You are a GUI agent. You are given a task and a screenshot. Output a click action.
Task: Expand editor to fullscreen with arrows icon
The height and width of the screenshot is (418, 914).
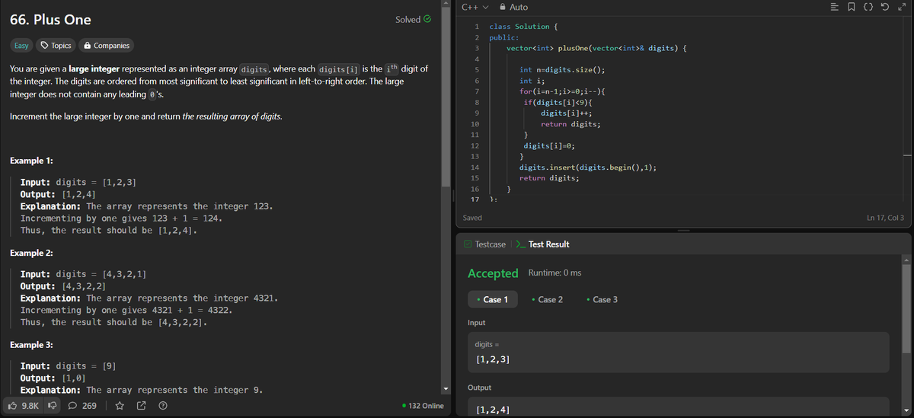903,7
